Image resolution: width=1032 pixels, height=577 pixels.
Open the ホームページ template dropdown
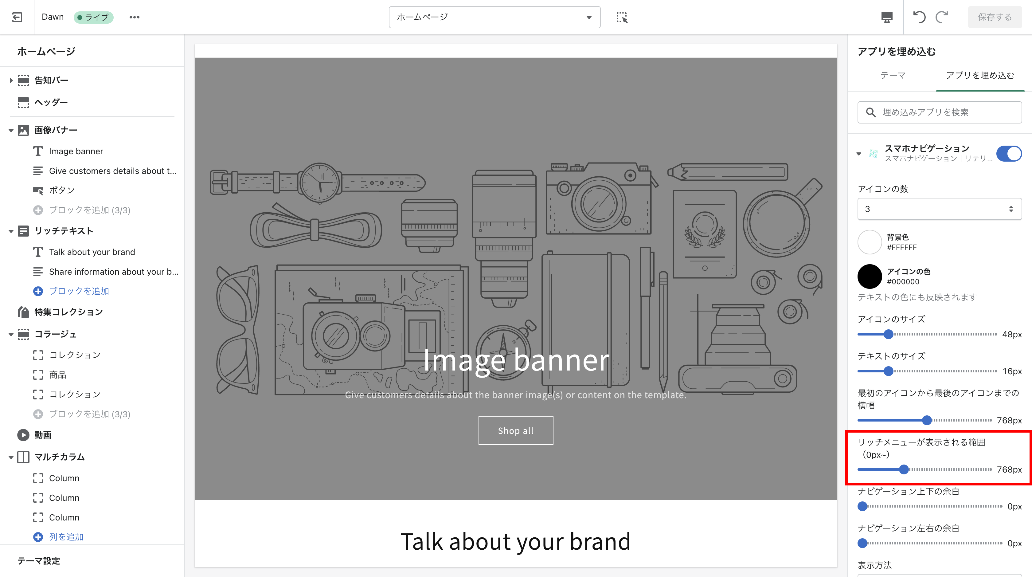494,17
